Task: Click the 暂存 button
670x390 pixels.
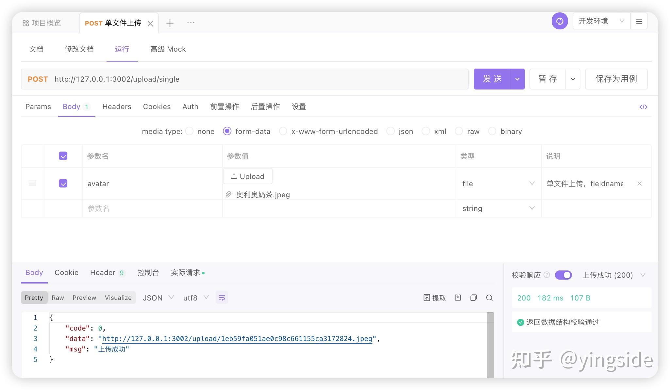Action: pos(548,79)
